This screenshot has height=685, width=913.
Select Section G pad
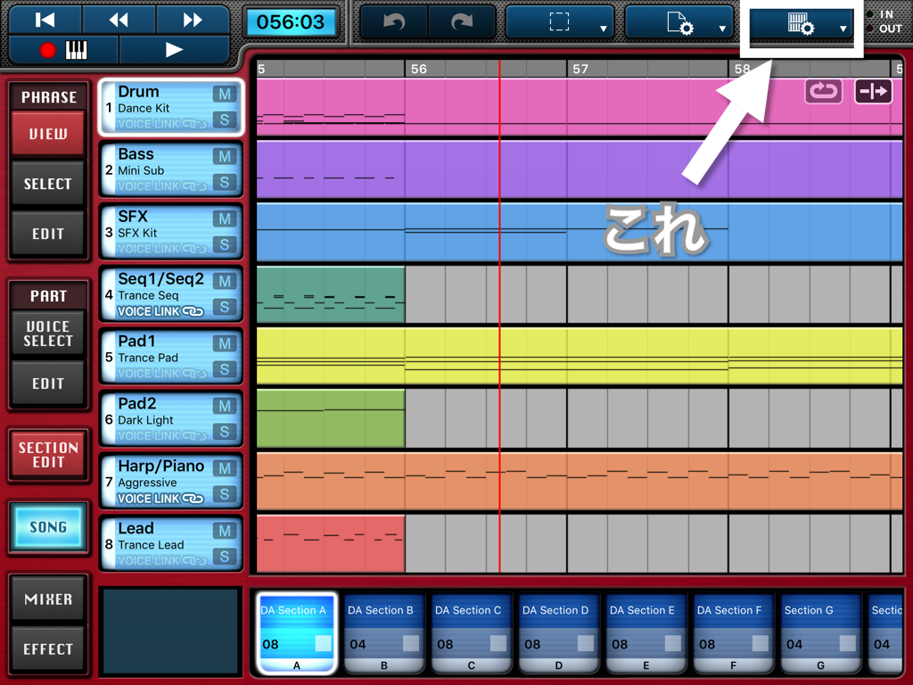[x=820, y=634]
